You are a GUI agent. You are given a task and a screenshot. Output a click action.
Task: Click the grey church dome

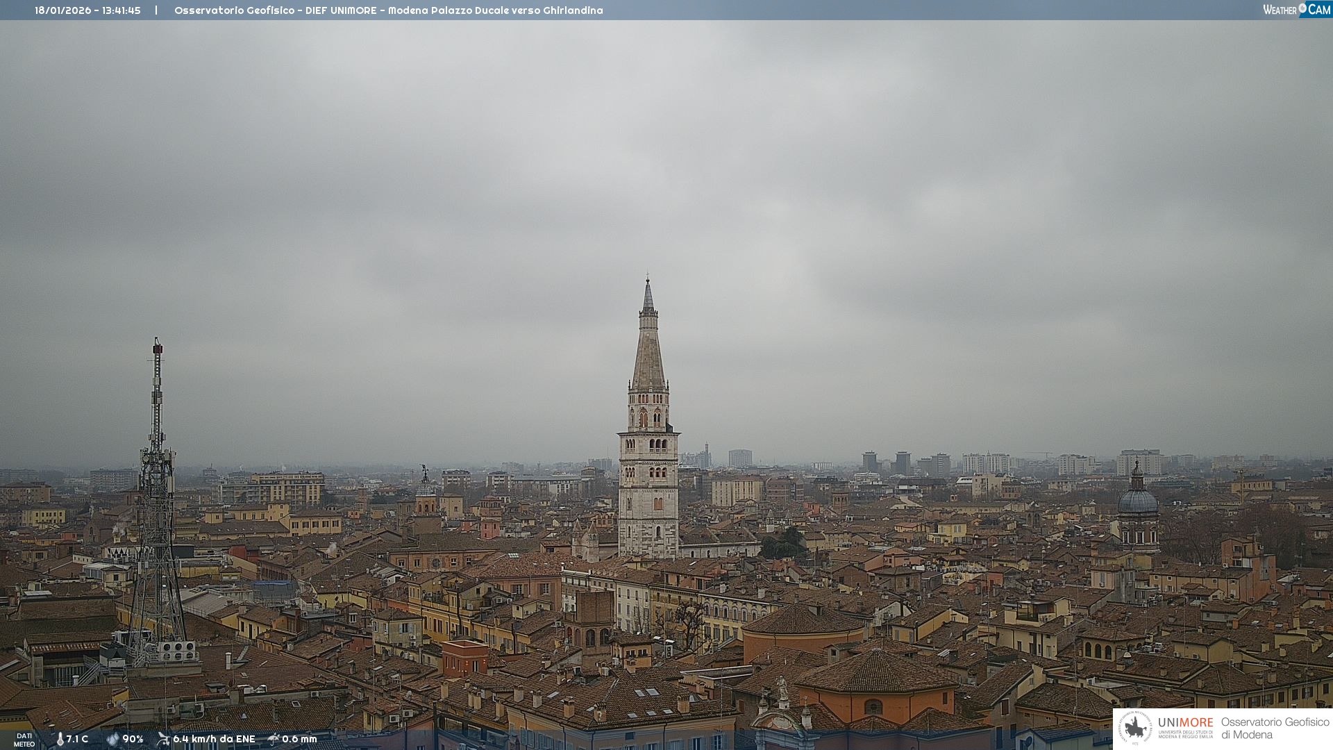pyautogui.click(x=1137, y=500)
